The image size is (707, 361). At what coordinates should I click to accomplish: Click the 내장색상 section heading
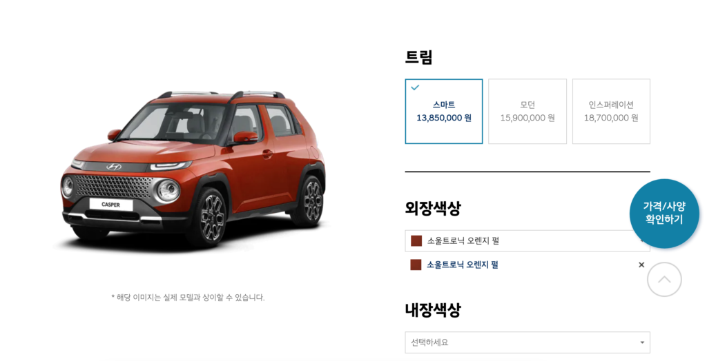pos(433,310)
